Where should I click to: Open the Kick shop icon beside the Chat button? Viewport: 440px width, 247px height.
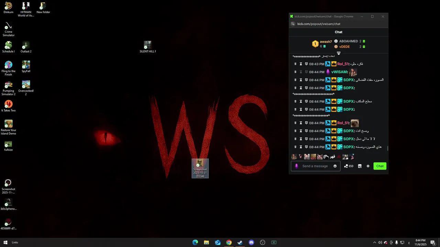pyautogui.click(x=360, y=166)
